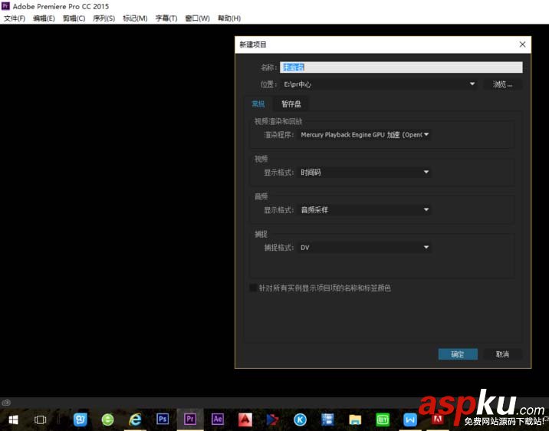The width and height of the screenshot is (549, 431).
Task: Open the 位置 path dropdown
Action: [472, 84]
